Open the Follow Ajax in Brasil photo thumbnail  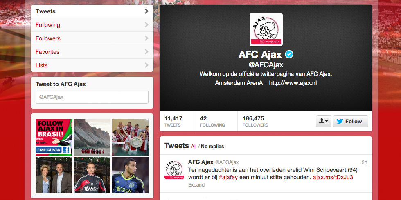(x=54, y=137)
